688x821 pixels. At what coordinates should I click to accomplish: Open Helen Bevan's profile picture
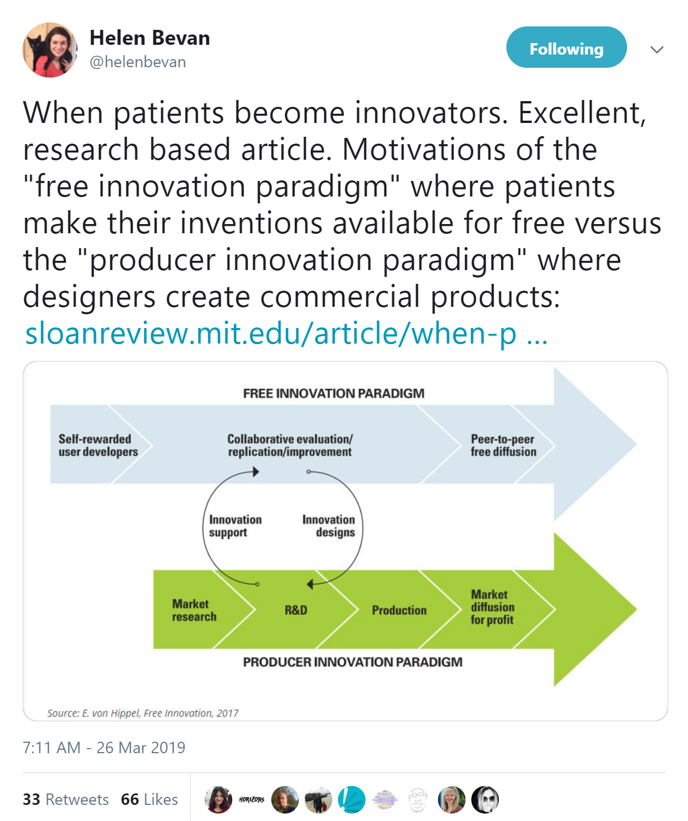pos(50,50)
